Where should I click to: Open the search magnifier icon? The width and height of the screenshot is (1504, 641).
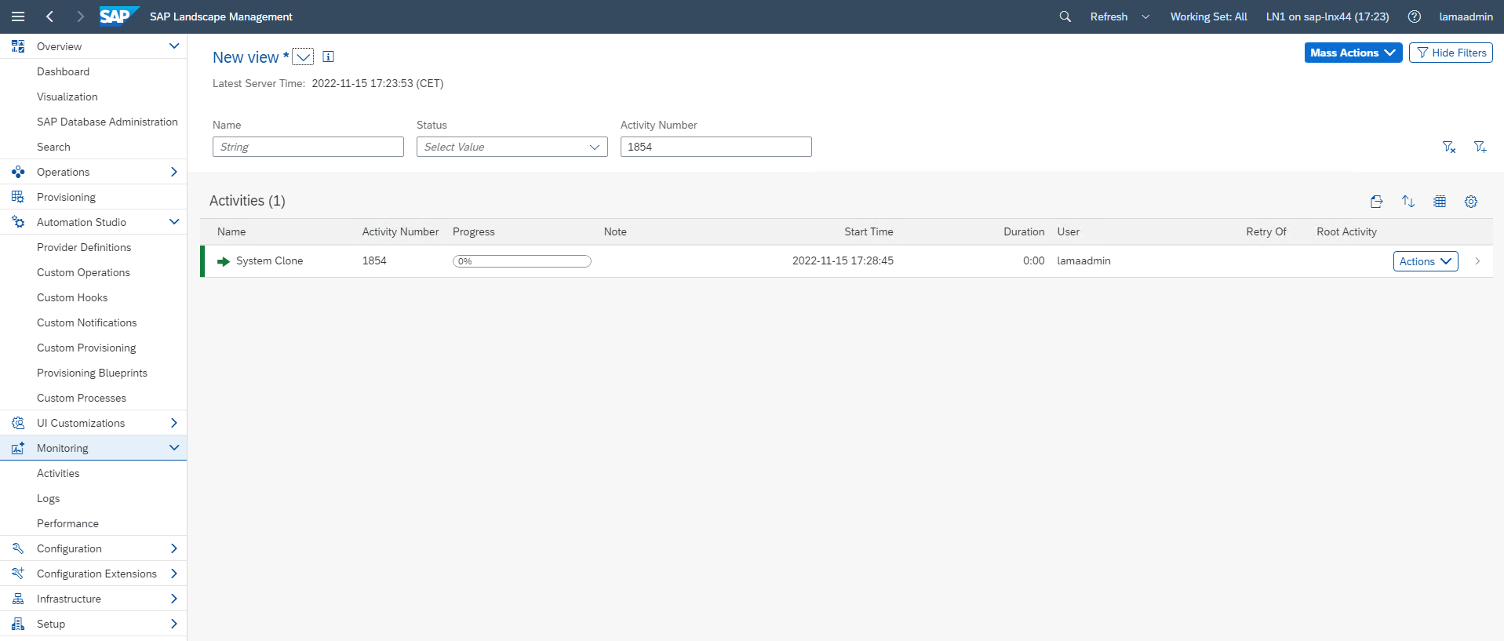(x=1065, y=16)
